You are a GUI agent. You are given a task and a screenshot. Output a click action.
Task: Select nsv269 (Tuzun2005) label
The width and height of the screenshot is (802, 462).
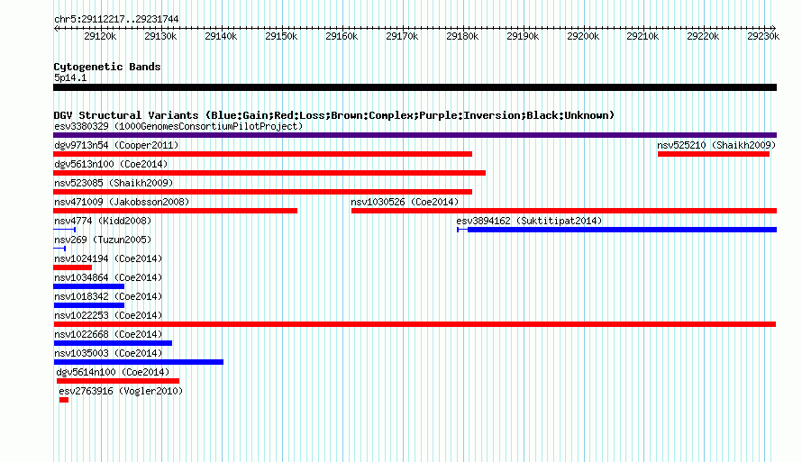click(103, 240)
